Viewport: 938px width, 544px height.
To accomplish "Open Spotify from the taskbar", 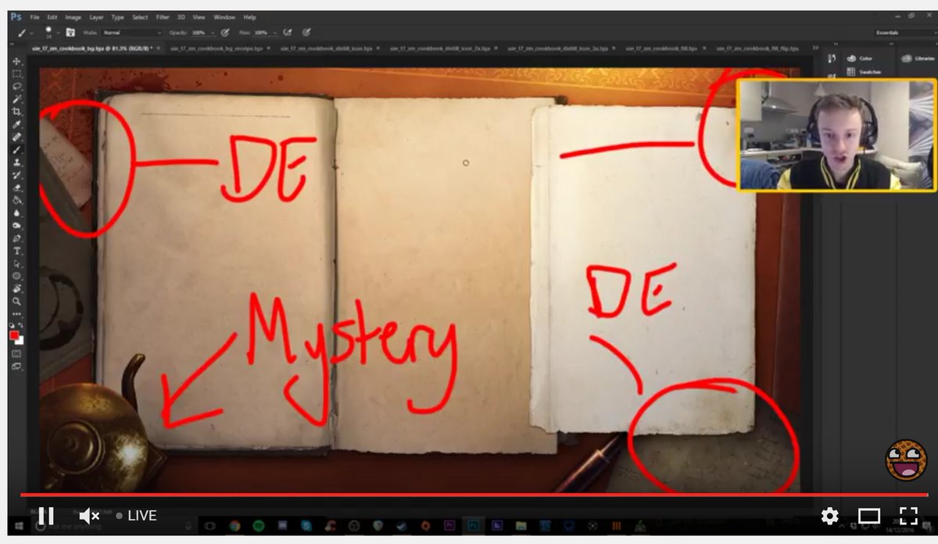I will click(x=260, y=525).
